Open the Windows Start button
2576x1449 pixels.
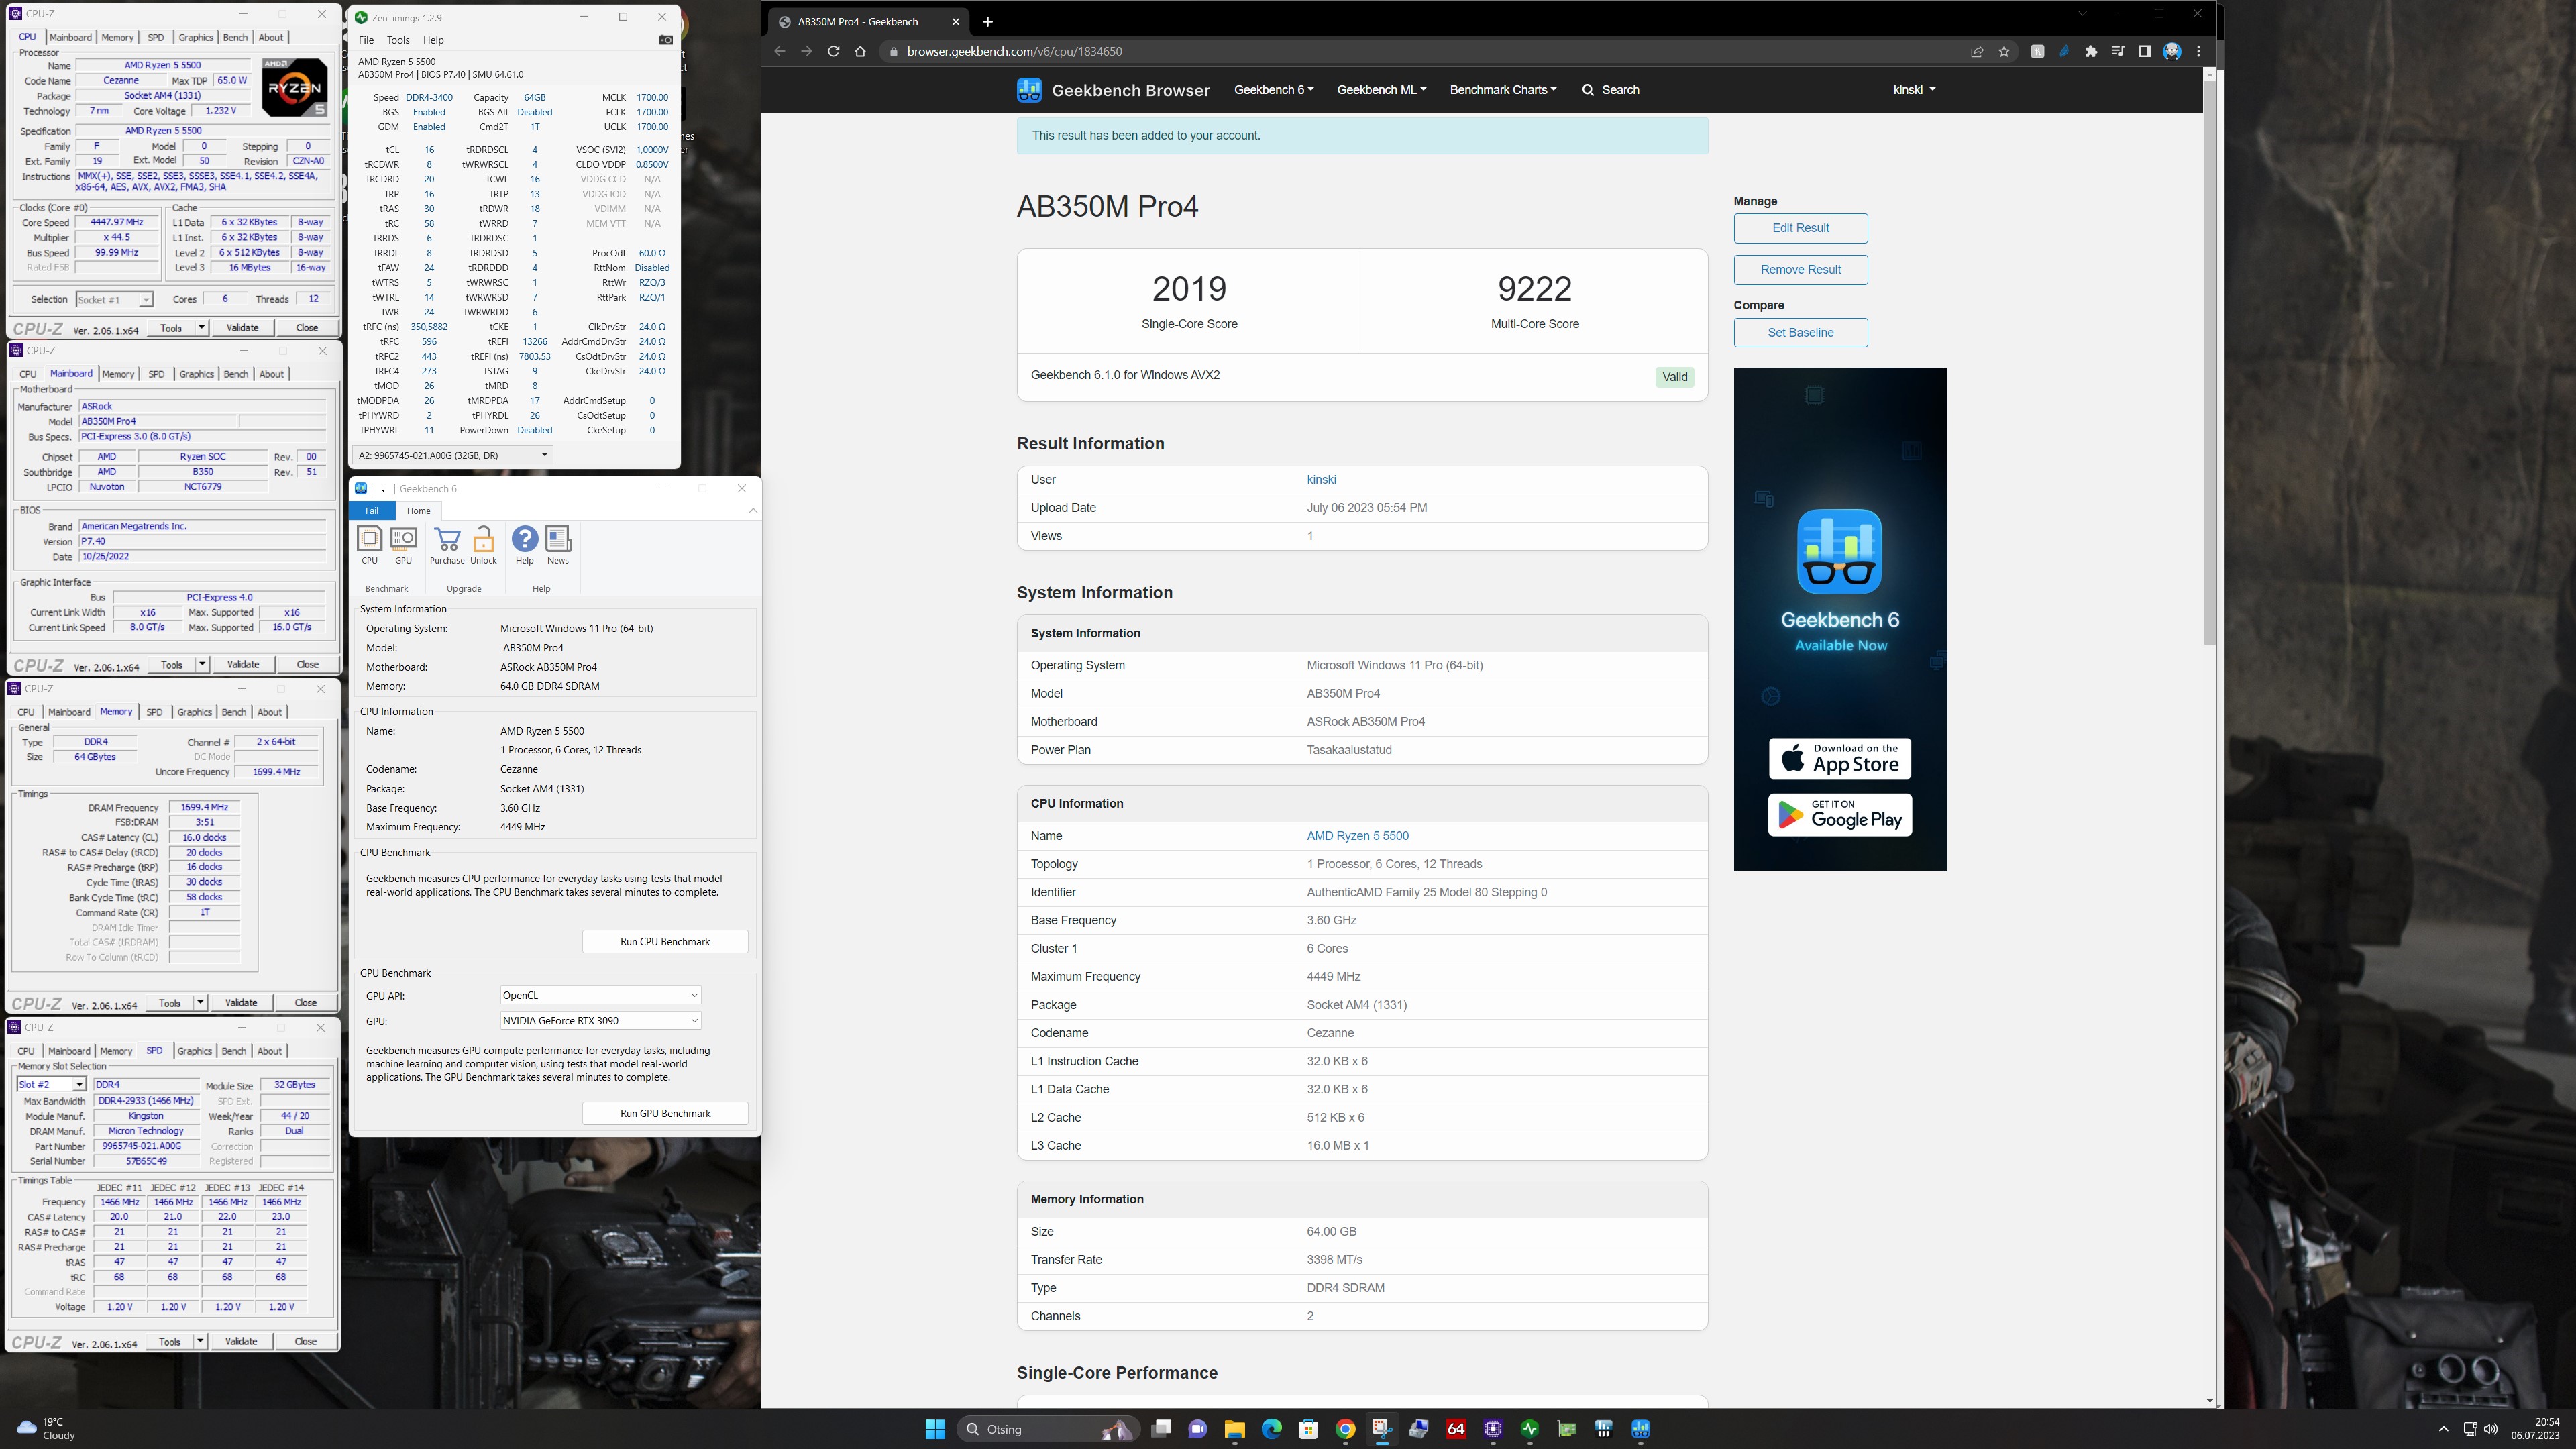pyautogui.click(x=935, y=1429)
